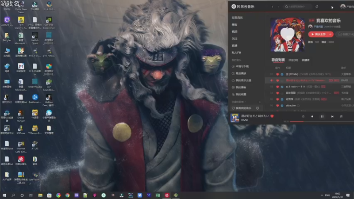Viewport: 354px width, 199px height.
Task: Seek on the playback progress bar
Action: [322, 121]
